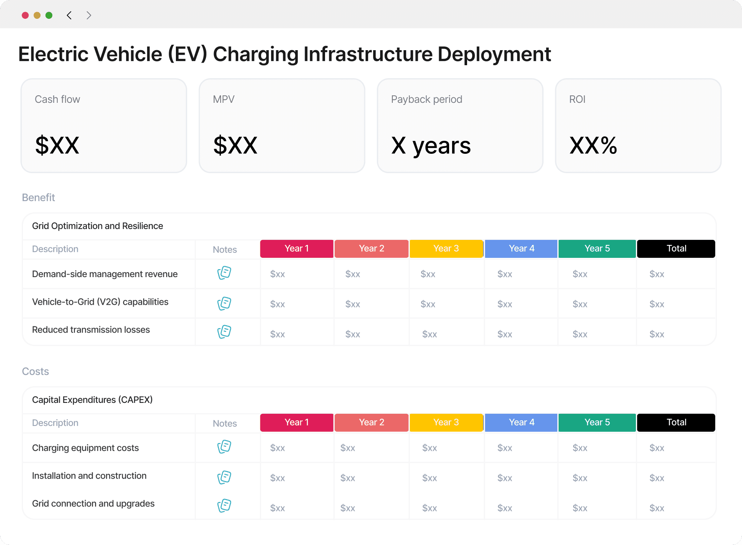Select Reduced transmission losses row label

pos(91,330)
